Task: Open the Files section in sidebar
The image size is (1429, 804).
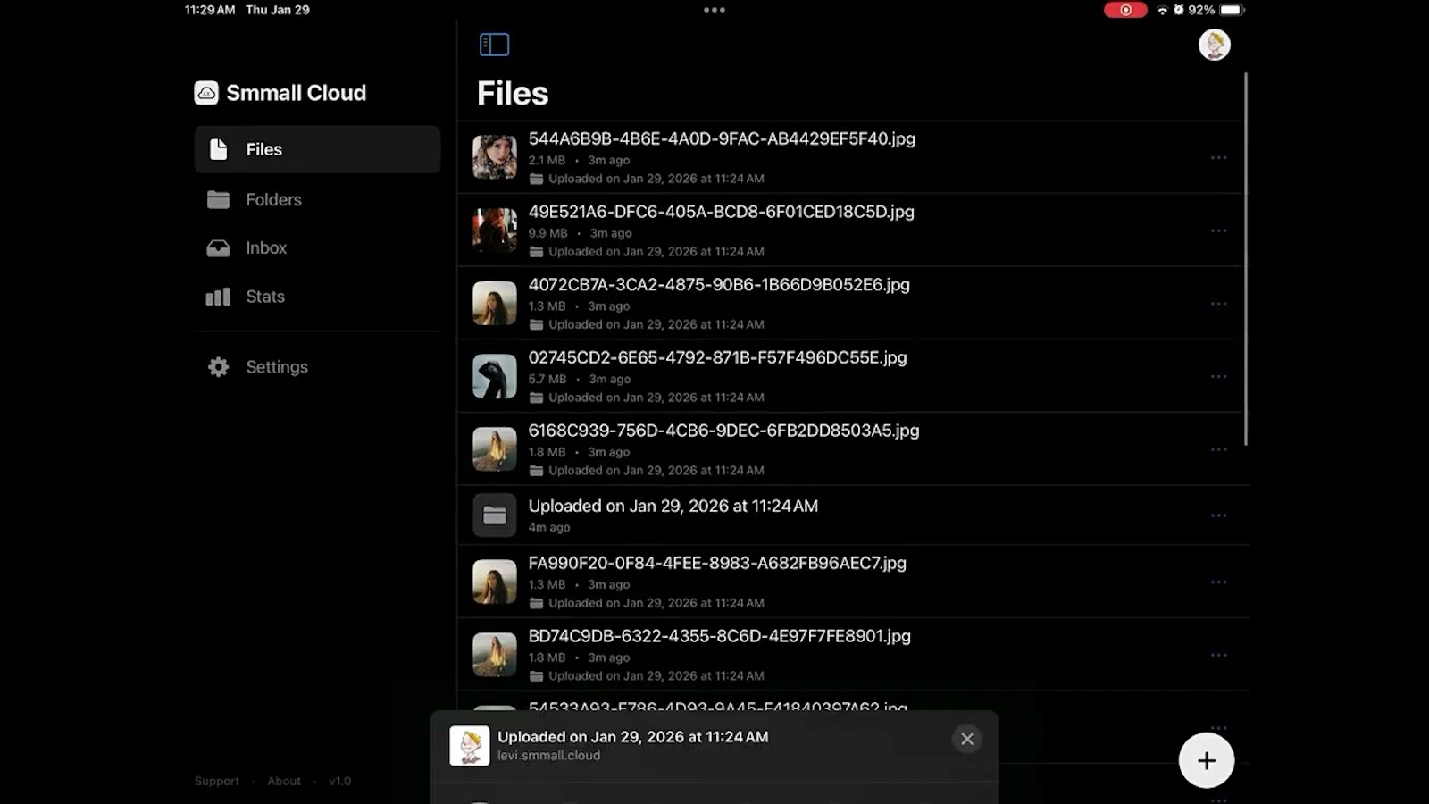Action: [x=317, y=149]
